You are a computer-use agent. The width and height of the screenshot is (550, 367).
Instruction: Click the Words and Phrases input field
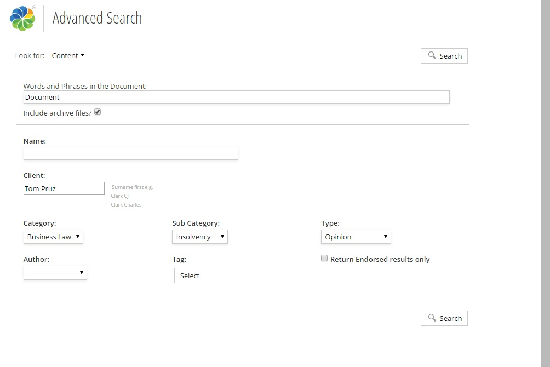coord(237,97)
